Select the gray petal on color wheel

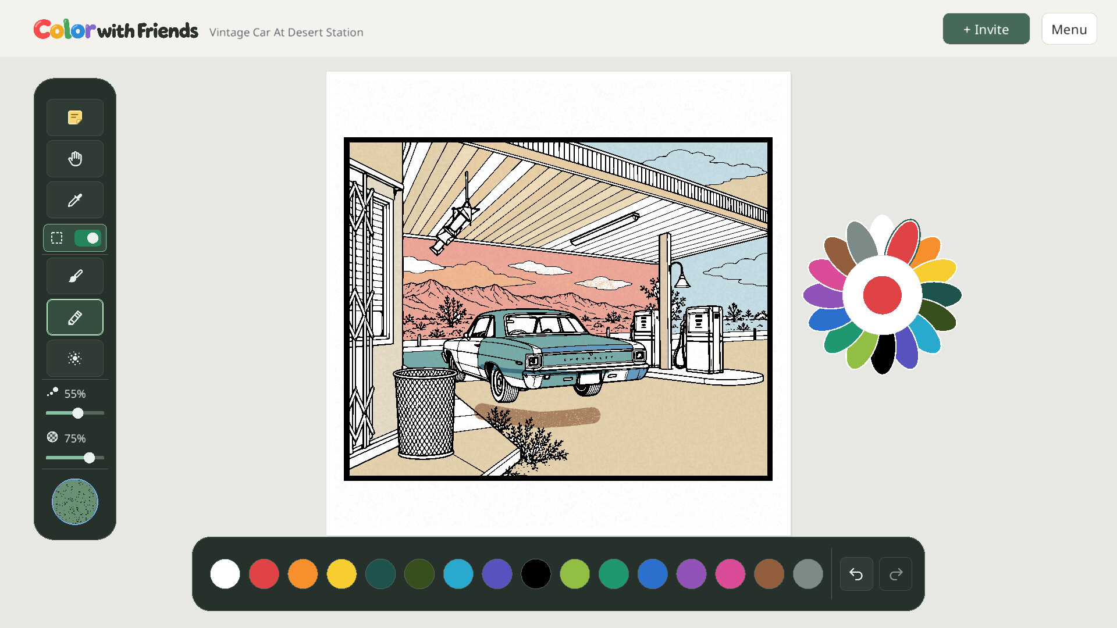(x=860, y=241)
